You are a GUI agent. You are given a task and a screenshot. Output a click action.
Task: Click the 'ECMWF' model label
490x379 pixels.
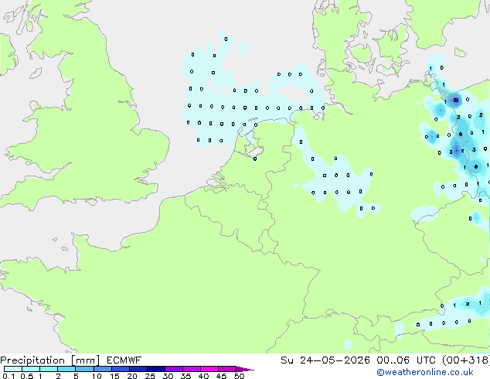pos(124,360)
